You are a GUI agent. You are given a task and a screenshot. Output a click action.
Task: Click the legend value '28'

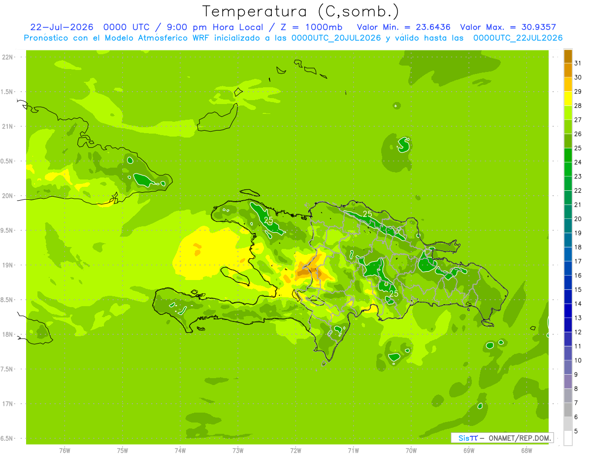coord(578,105)
